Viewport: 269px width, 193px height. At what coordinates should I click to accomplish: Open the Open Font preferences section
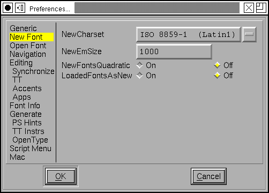click(x=28, y=46)
